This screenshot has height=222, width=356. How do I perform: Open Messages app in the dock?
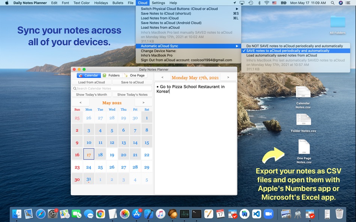88,214
